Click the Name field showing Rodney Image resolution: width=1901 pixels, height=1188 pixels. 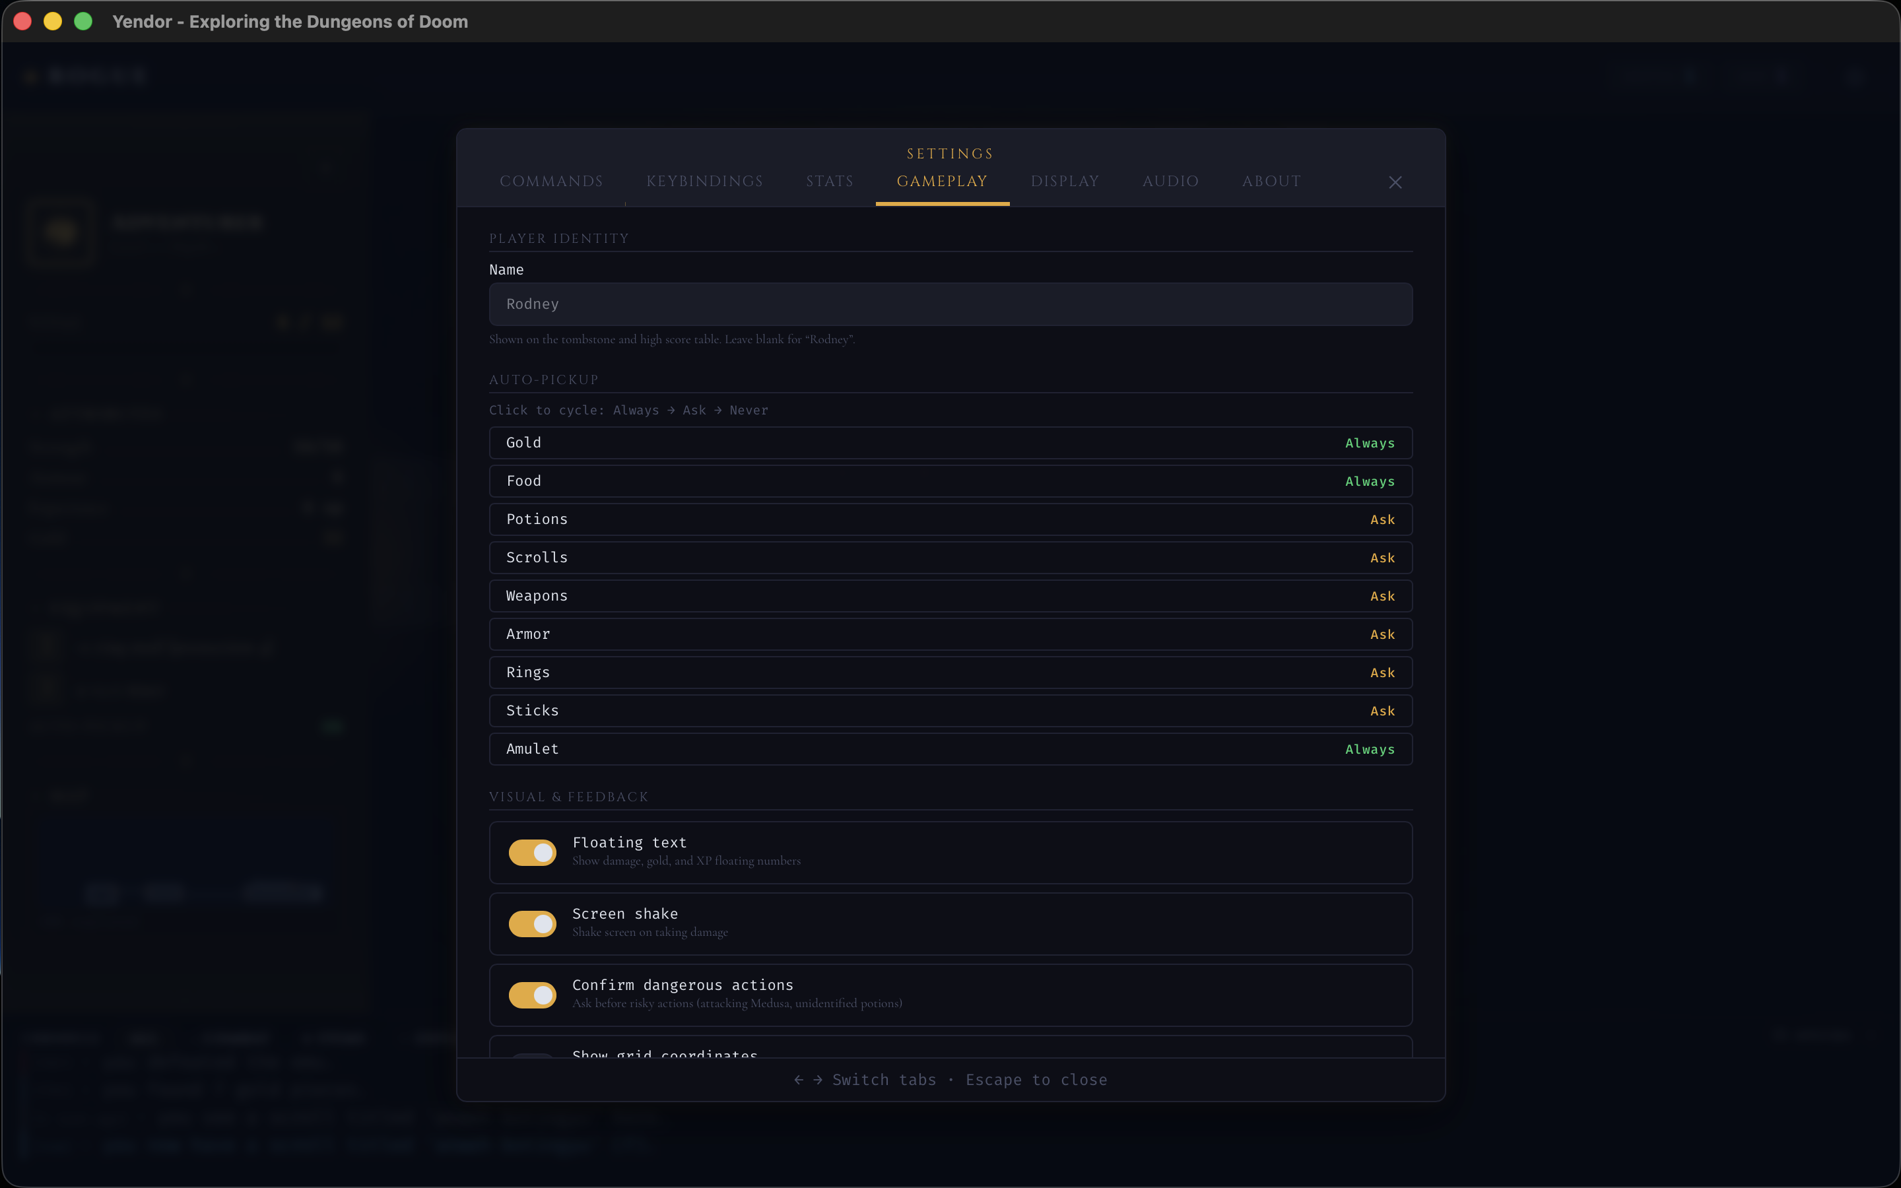coord(950,304)
